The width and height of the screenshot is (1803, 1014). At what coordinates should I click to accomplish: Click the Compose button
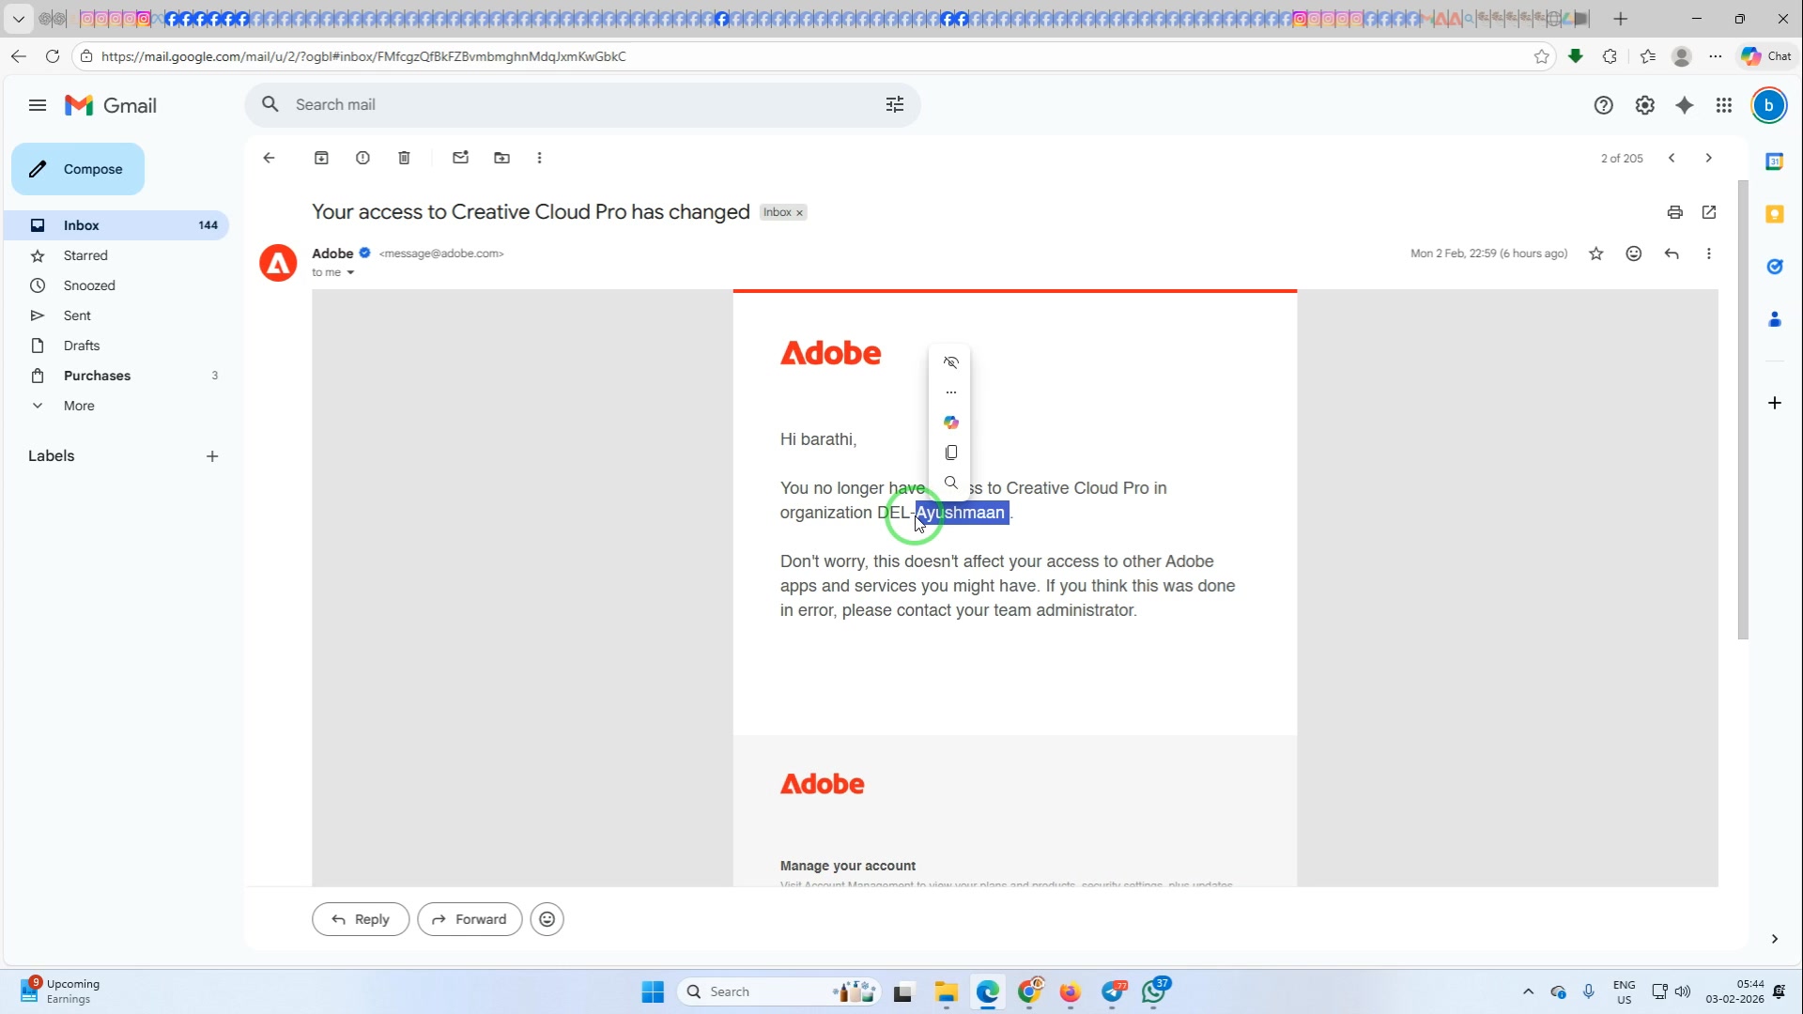tap(78, 169)
